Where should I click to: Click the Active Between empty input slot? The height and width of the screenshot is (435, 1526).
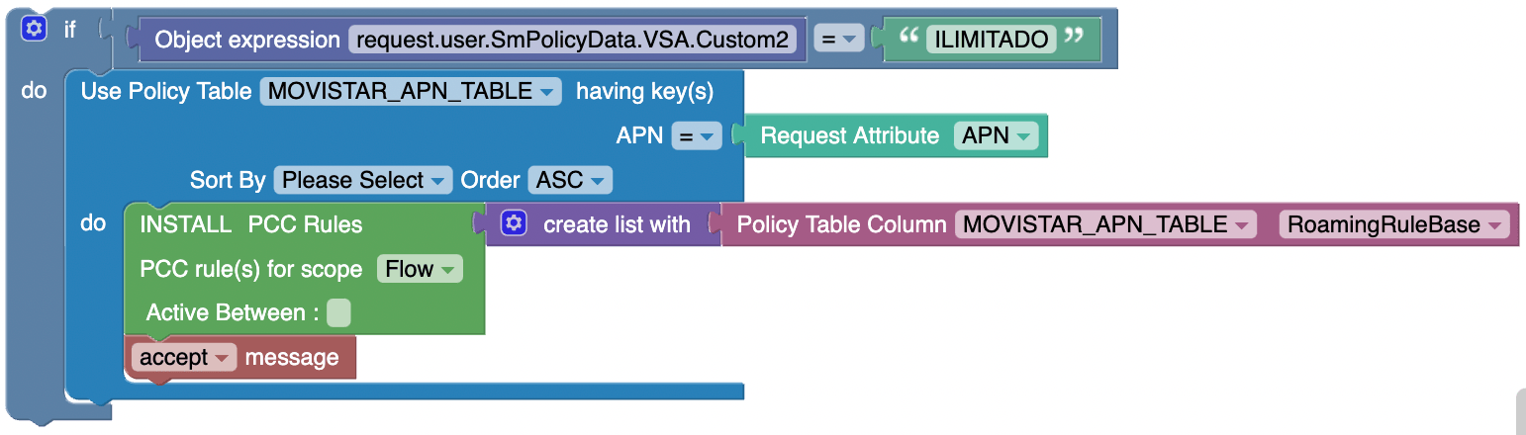pyautogui.click(x=338, y=313)
